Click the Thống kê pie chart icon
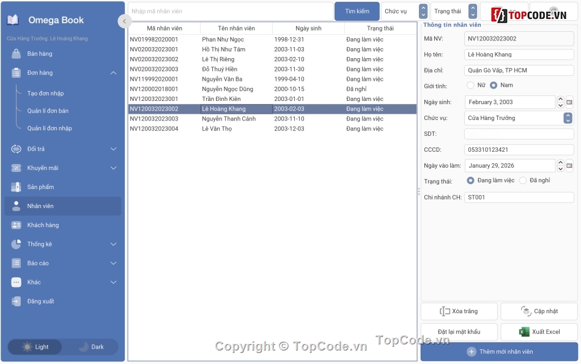The width and height of the screenshot is (581, 364). pyautogui.click(x=16, y=244)
